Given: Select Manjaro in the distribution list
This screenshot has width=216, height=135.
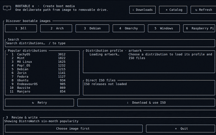Looking at the screenshot, I should 42,92.
